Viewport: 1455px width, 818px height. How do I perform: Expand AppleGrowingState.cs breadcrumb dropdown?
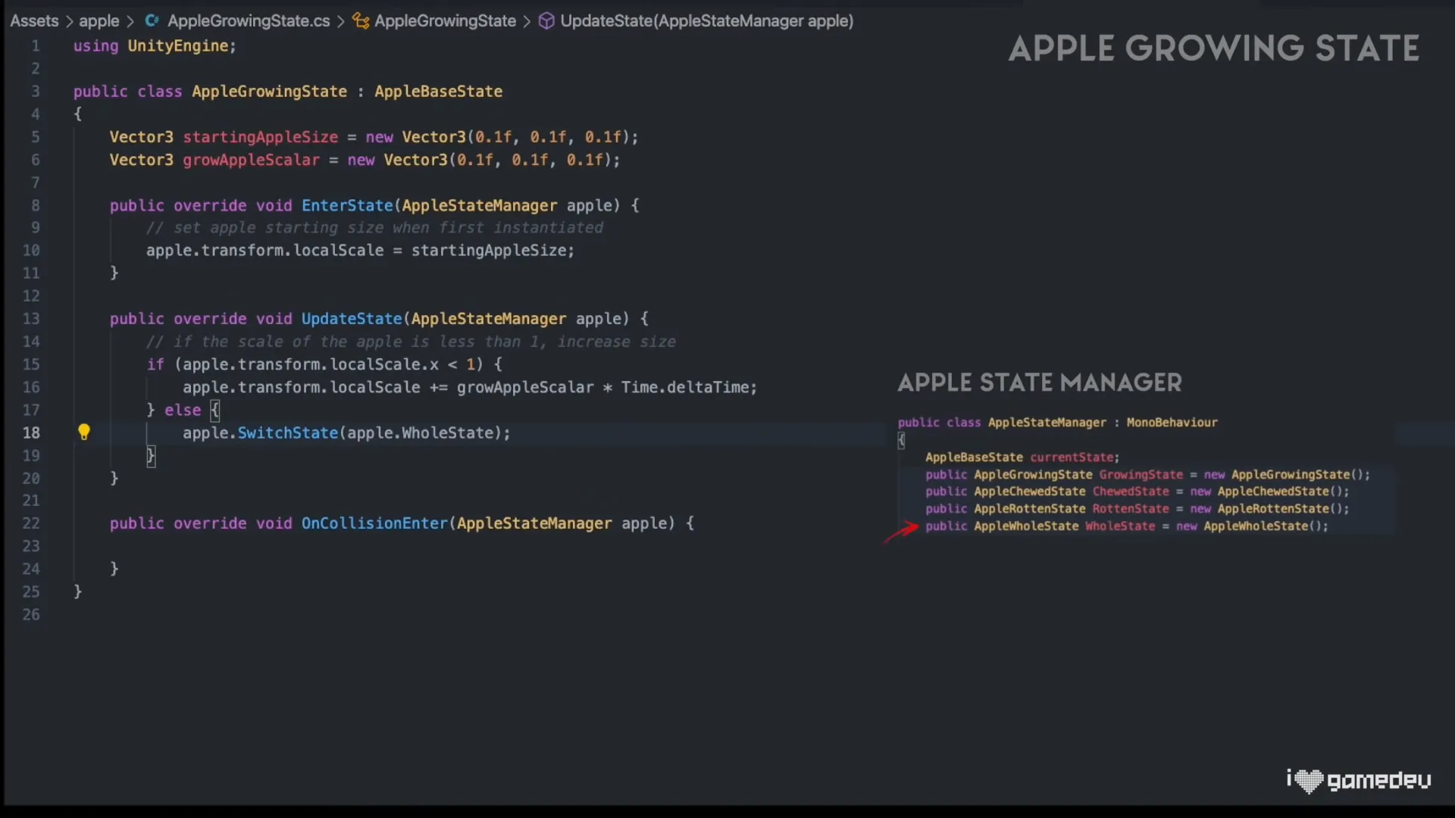[x=248, y=21]
